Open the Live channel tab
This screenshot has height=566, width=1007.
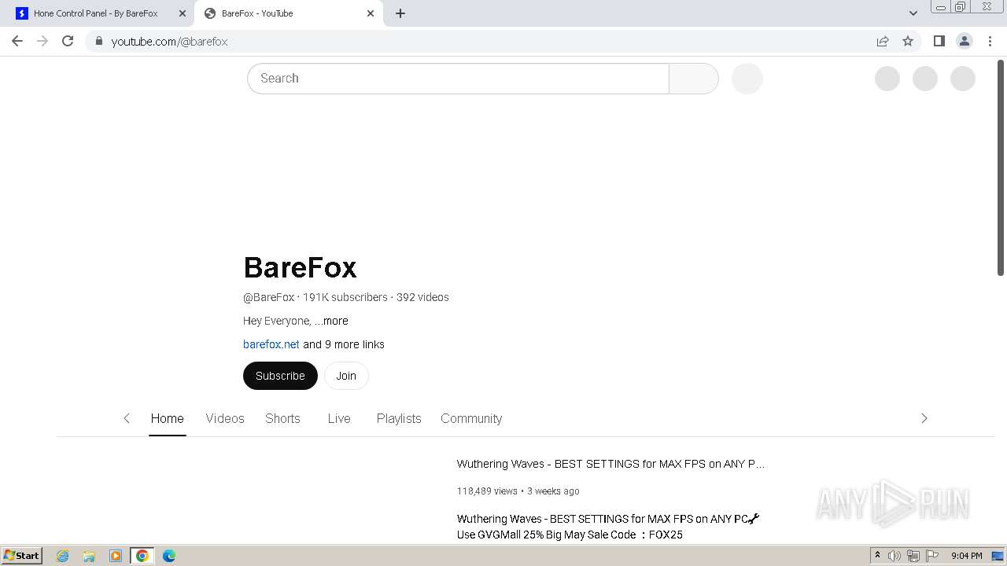click(x=339, y=418)
